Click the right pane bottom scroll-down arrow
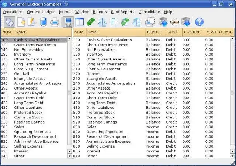 coord(232,156)
